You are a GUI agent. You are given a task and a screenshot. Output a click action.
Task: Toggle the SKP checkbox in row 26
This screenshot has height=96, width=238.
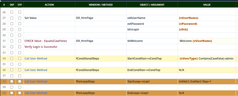click(x=12, y=12)
